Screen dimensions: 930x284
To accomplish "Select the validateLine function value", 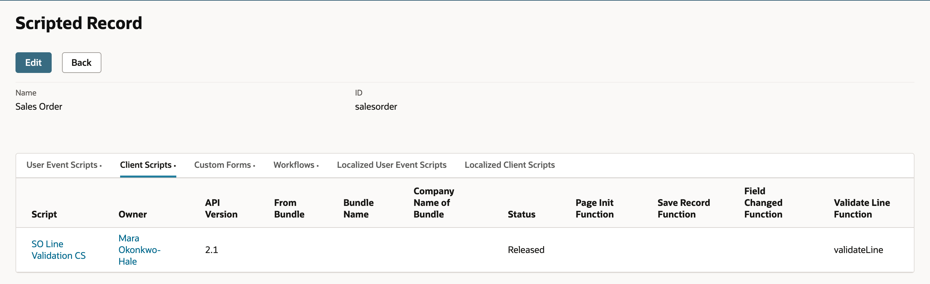I will 858,250.
